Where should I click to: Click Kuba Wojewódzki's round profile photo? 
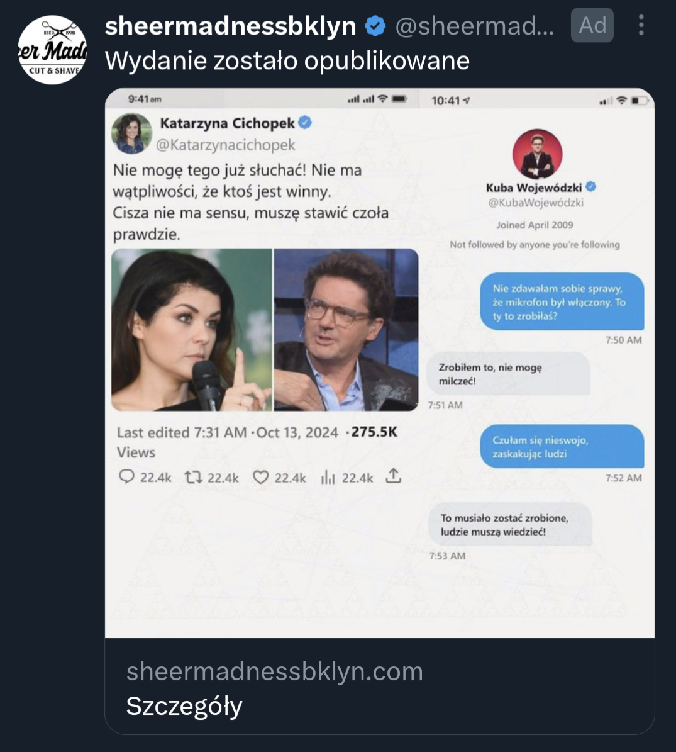pyautogui.click(x=537, y=154)
